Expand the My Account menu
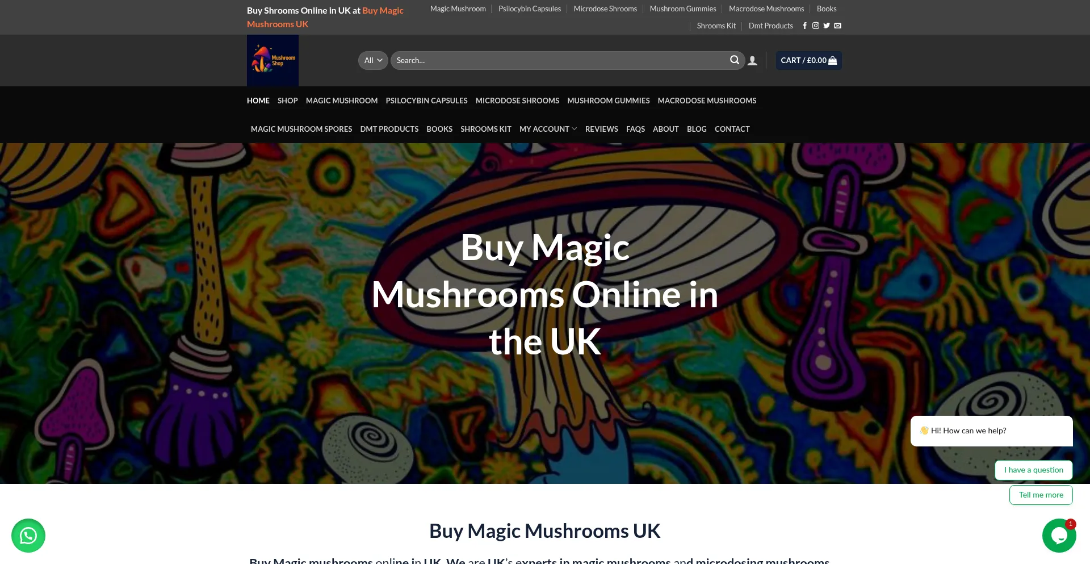Image resolution: width=1090 pixels, height=564 pixels. click(548, 129)
